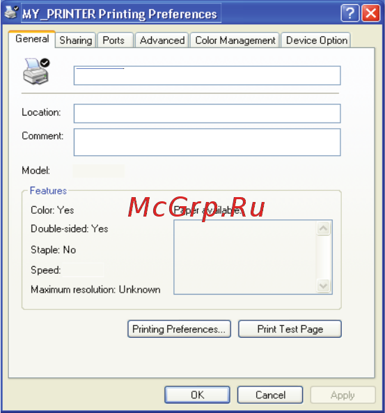Click the question mark help button
This screenshot has width=385, height=413.
click(x=350, y=13)
